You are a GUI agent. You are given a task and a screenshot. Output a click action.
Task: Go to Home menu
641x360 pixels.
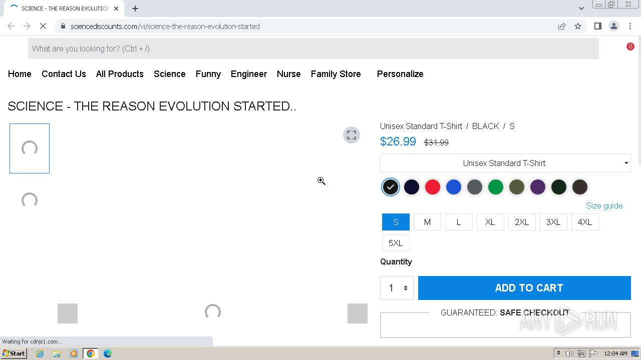click(20, 74)
